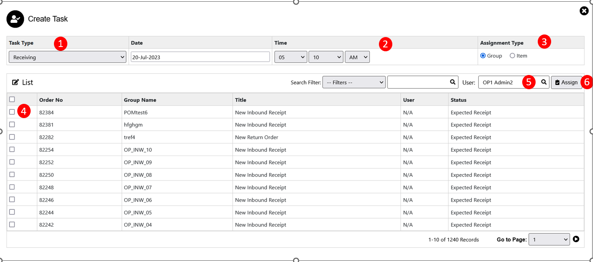
Task: Expand the Search Filter dropdown
Action: click(x=354, y=82)
